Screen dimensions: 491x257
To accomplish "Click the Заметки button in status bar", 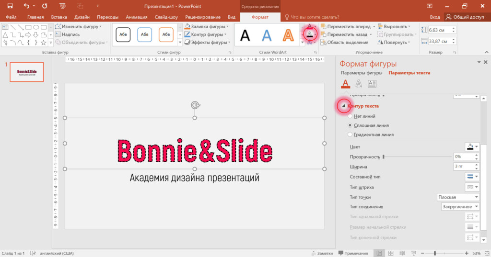I will pyautogui.click(x=322, y=253).
